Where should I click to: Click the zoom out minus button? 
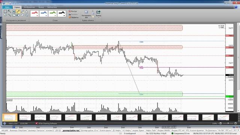pyautogui.click(x=220, y=123)
